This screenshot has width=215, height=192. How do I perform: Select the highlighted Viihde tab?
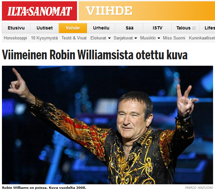pos(73,28)
